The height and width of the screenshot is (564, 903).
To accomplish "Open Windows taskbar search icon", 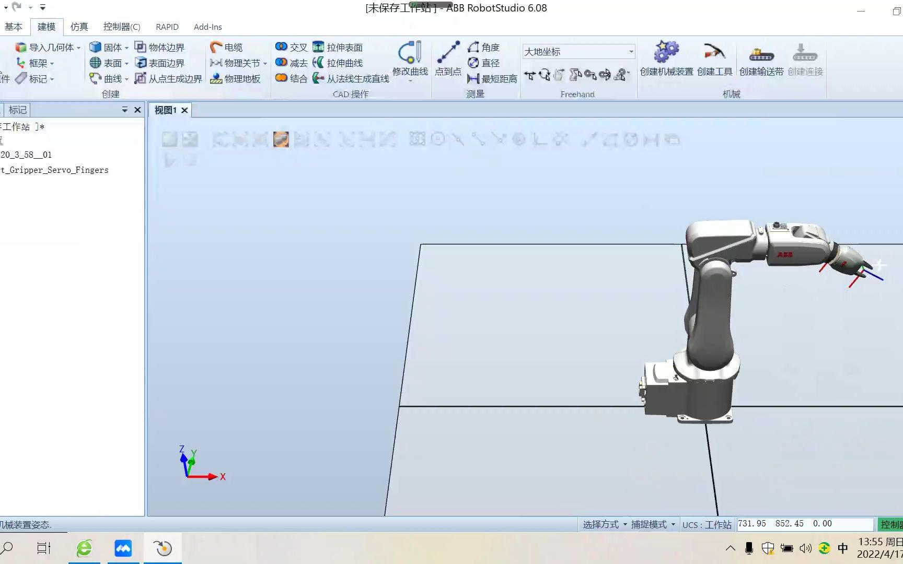I will click(x=7, y=548).
